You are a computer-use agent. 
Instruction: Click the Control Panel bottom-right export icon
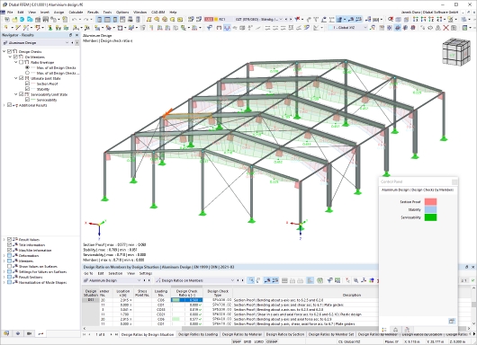click(x=452, y=321)
